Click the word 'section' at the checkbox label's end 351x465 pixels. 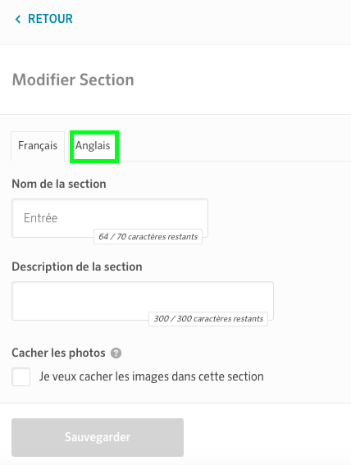(245, 376)
